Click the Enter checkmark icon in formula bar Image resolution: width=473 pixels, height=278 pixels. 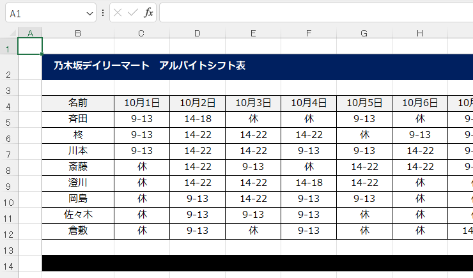point(133,13)
